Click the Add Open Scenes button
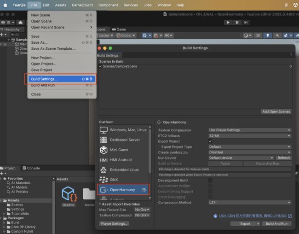Screen dimensions: 299x234 [x=276, y=111]
